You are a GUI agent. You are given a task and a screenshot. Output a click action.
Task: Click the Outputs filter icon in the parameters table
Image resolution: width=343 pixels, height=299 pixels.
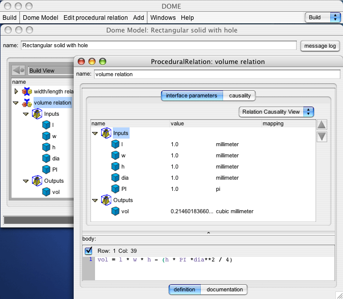106,200
